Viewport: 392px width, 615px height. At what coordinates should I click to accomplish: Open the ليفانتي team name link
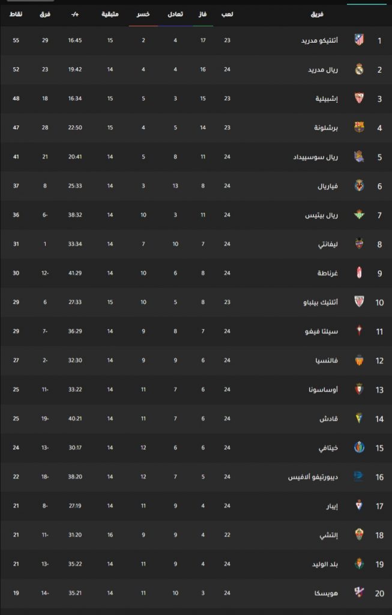328,244
